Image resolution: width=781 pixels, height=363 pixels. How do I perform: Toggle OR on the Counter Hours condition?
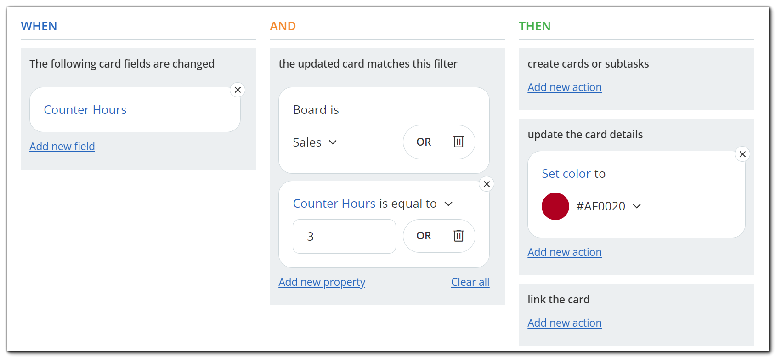tap(424, 236)
